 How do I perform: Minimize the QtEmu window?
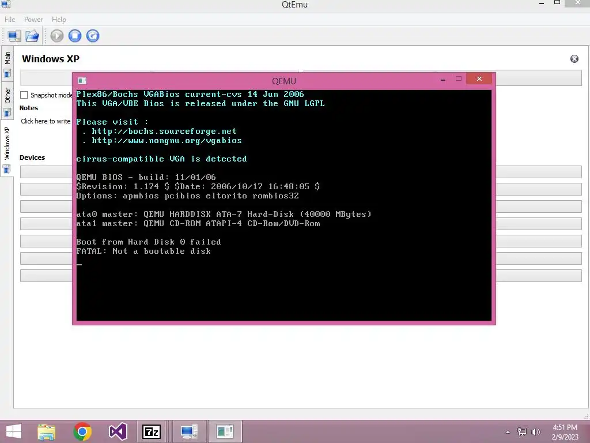click(x=542, y=3)
